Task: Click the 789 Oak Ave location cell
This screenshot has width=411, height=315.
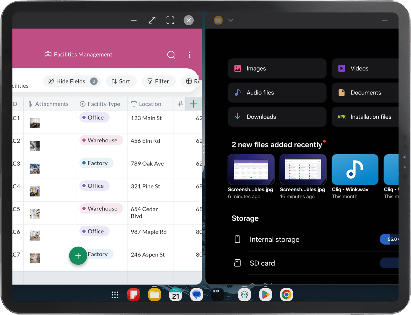Action: point(150,167)
